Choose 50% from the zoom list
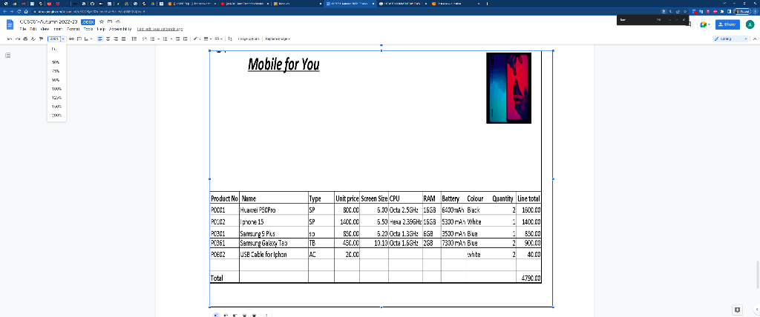 coord(55,62)
